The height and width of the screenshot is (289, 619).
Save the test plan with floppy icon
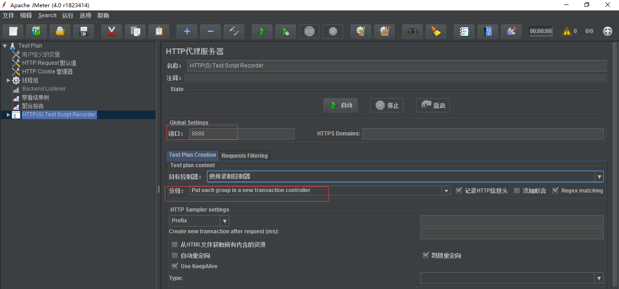click(x=83, y=31)
